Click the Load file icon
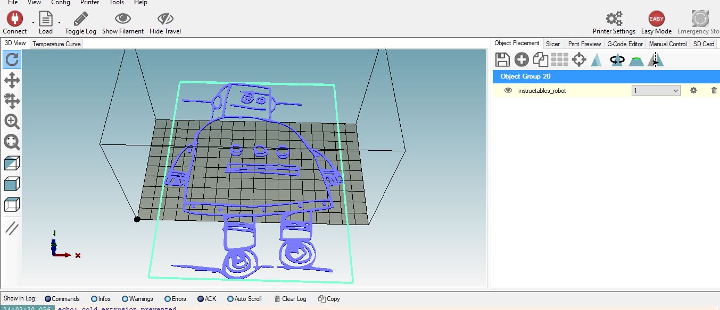The width and height of the screenshot is (720, 310). 46,19
